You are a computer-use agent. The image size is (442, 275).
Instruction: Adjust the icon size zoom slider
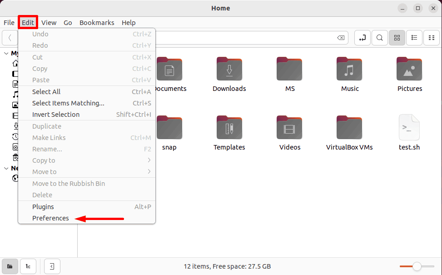click(x=417, y=266)
